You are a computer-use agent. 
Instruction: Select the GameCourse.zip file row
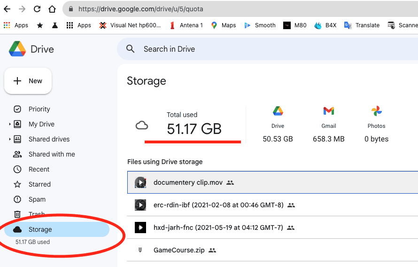273,250
